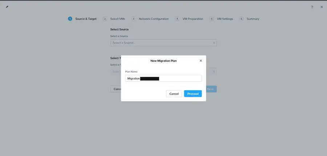The height and width of the screenshot is (156, 327).
Task: Open the Select a Target dropdown arrow
Action: (214, 71)
